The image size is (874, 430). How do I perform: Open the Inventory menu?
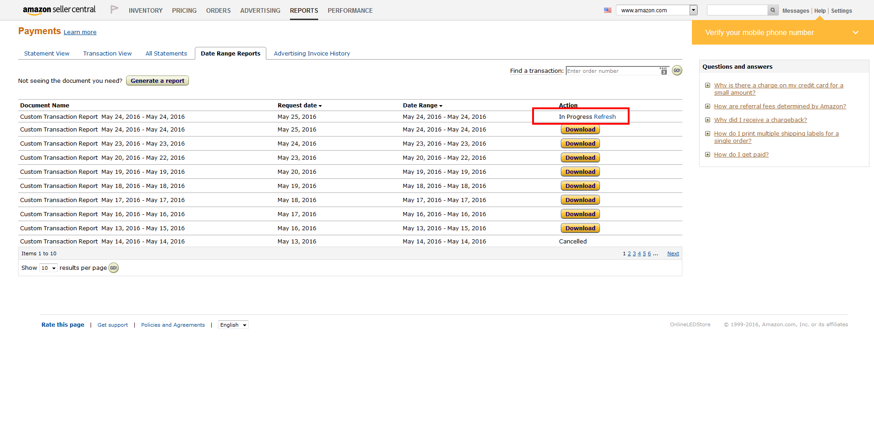click(145, 10)
